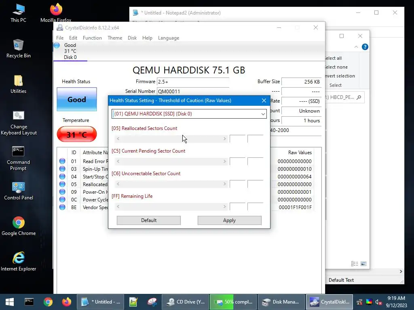Viewport: 414px width, 310px height.
Task: Click the Apply button in threshold dialog
Action: pos(230,220)
